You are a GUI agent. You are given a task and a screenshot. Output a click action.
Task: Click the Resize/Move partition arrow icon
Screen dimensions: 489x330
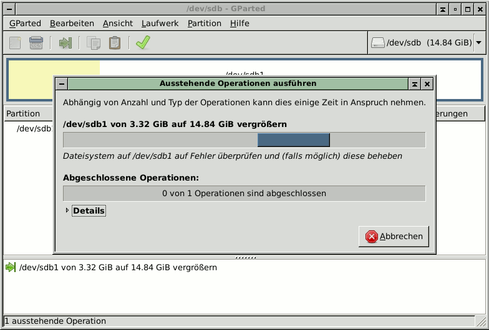(x=65, y=43)
